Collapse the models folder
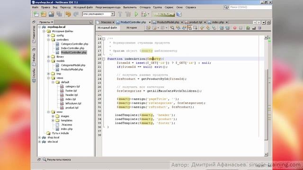Viewport: 303px width, 170px height. (48, 61)
